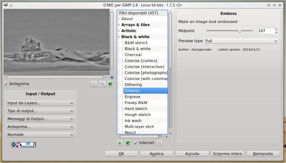Image resolution: width=286 pixels, height=163 pixels.
Task: Select the Charcoal filter
Action: click(133, 55)
